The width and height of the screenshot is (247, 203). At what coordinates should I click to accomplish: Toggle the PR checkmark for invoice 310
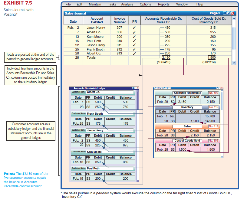pos(134,41)
